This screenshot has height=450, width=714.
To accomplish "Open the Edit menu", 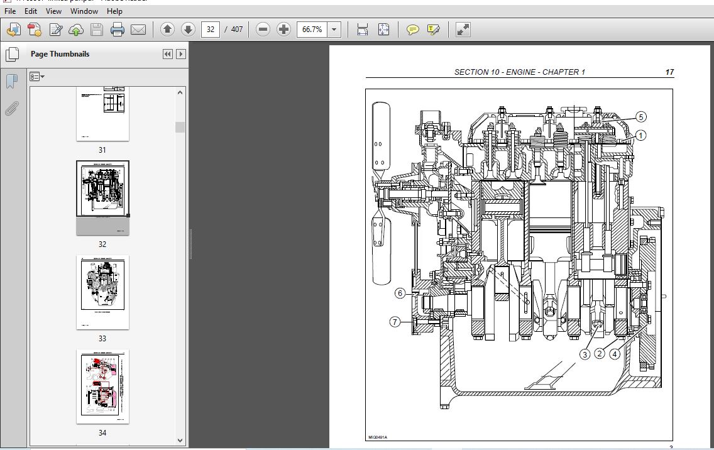I will pos(31,11).
